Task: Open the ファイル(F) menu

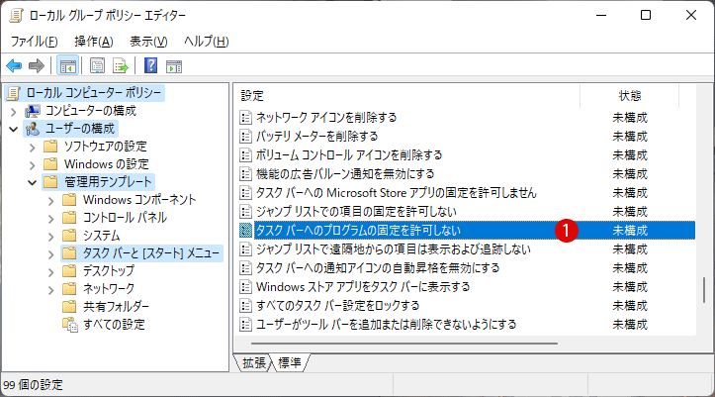Action: (35, 42)
